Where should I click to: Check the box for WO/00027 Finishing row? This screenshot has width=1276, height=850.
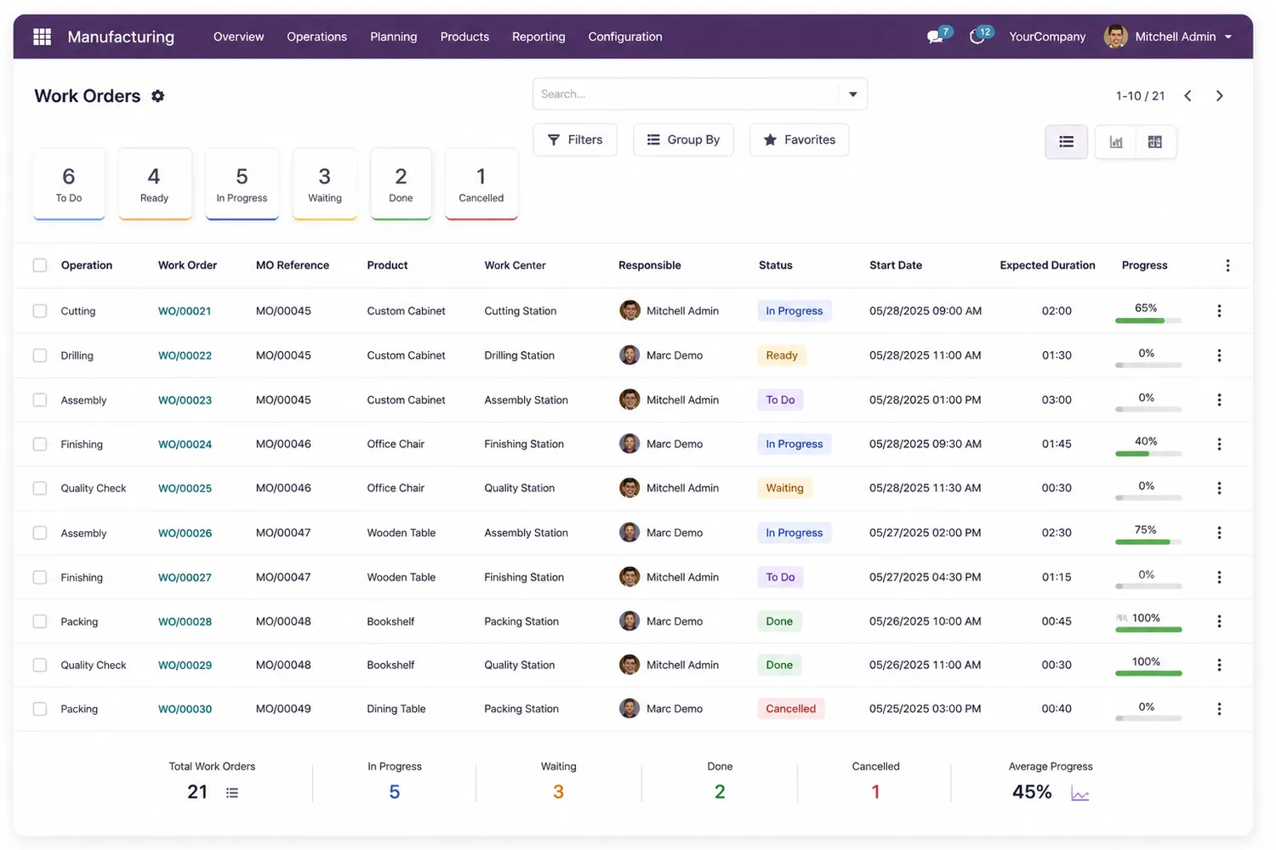coord(40,577)
